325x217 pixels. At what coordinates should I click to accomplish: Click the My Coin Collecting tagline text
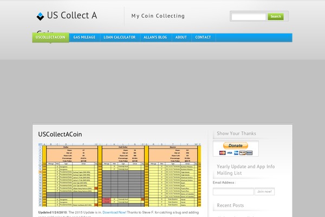(158, 16)
